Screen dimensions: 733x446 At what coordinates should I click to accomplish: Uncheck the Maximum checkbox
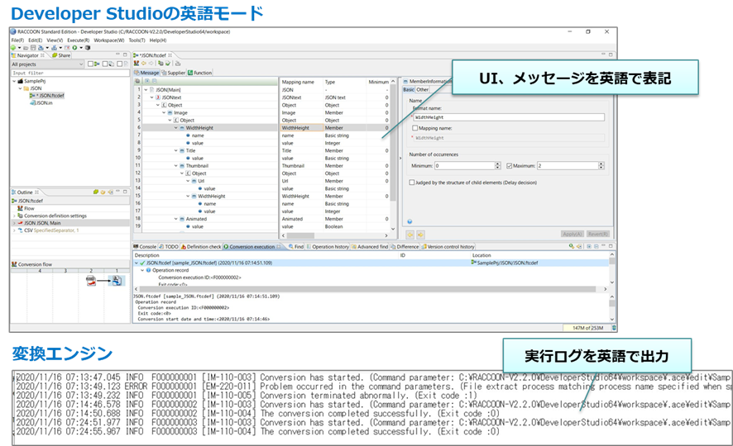[509, 166]
